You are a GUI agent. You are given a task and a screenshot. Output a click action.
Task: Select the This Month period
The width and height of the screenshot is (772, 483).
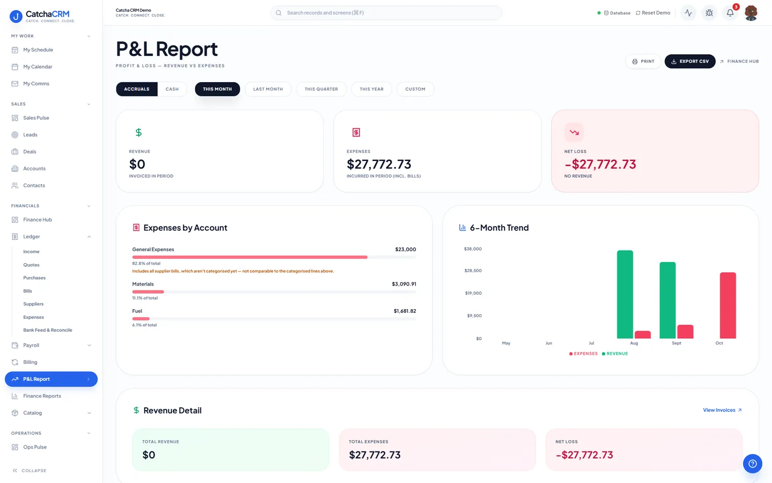coord(217,89)
